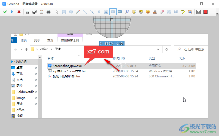
Task: Click the 在 压缩 中搜索 search box
Action: (191, 49)
